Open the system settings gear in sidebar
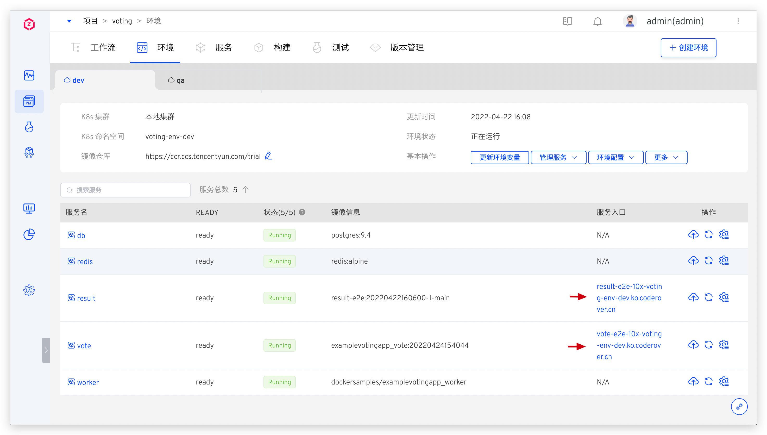Image resolution: width=767 pixels, height=435 pixels. pyautogui.click(x=29, y=290)
